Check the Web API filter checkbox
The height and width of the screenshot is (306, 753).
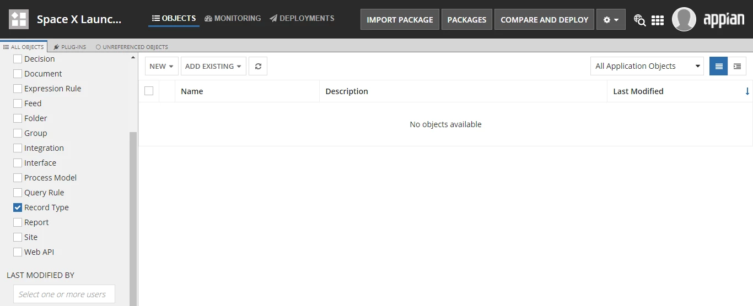(x=18, y=252)
